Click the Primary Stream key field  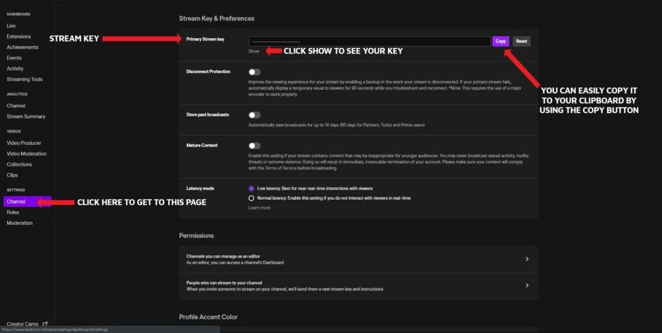[368, 41]
